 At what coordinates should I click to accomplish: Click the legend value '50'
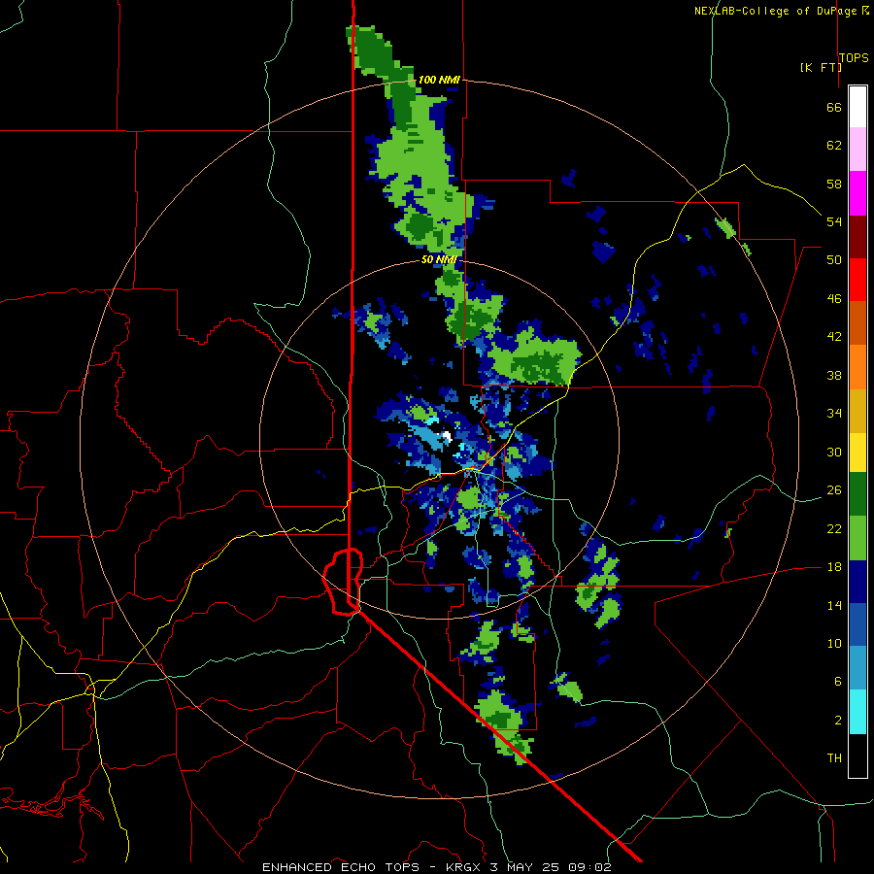tap(834, 259)
